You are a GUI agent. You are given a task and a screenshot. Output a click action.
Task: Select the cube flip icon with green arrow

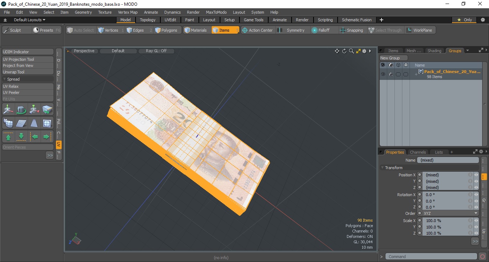[x=47, y=109]
